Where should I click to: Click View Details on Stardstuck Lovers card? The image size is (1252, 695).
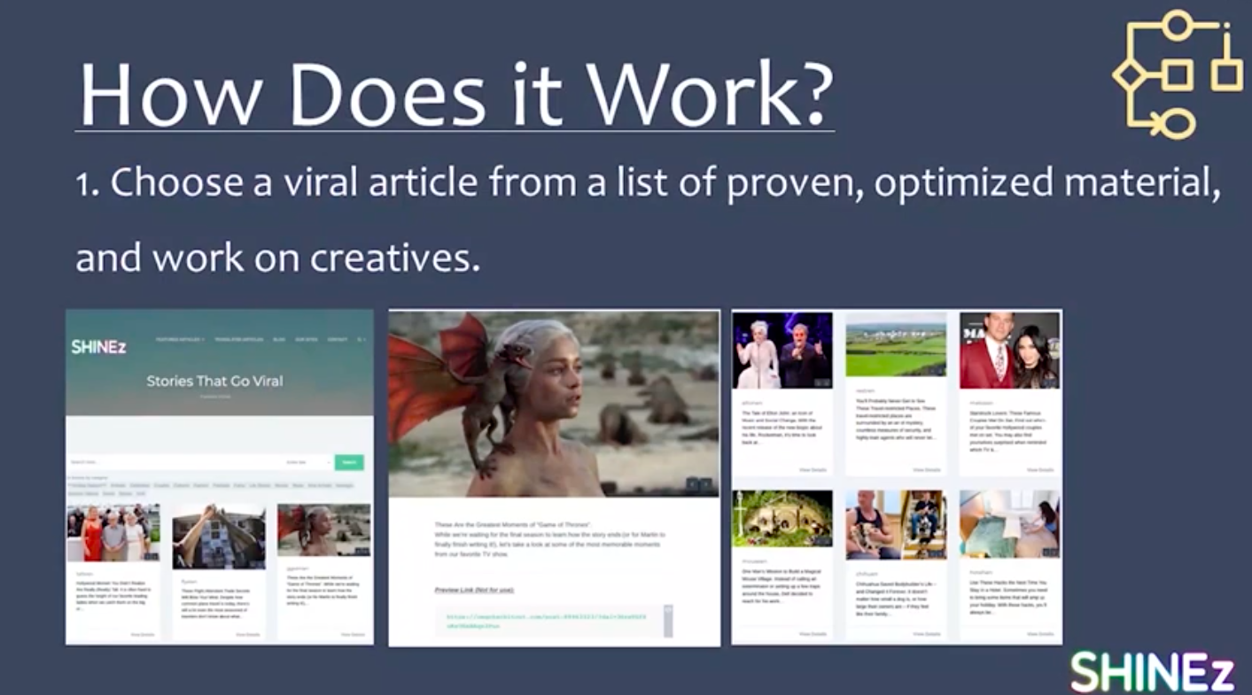1040,470
